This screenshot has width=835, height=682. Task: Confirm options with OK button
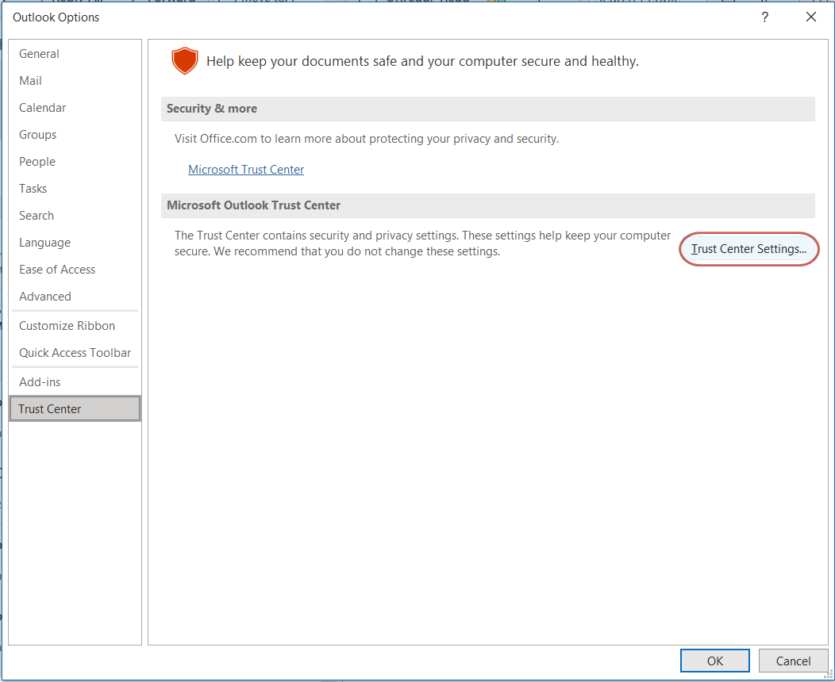[714, 661]
